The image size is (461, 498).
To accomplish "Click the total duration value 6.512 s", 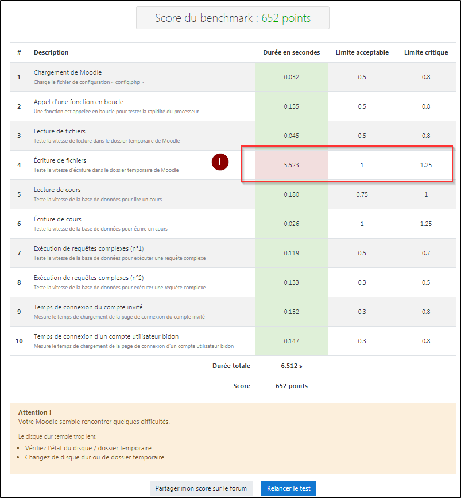I will pyautogui.click(x=292, y=365).
